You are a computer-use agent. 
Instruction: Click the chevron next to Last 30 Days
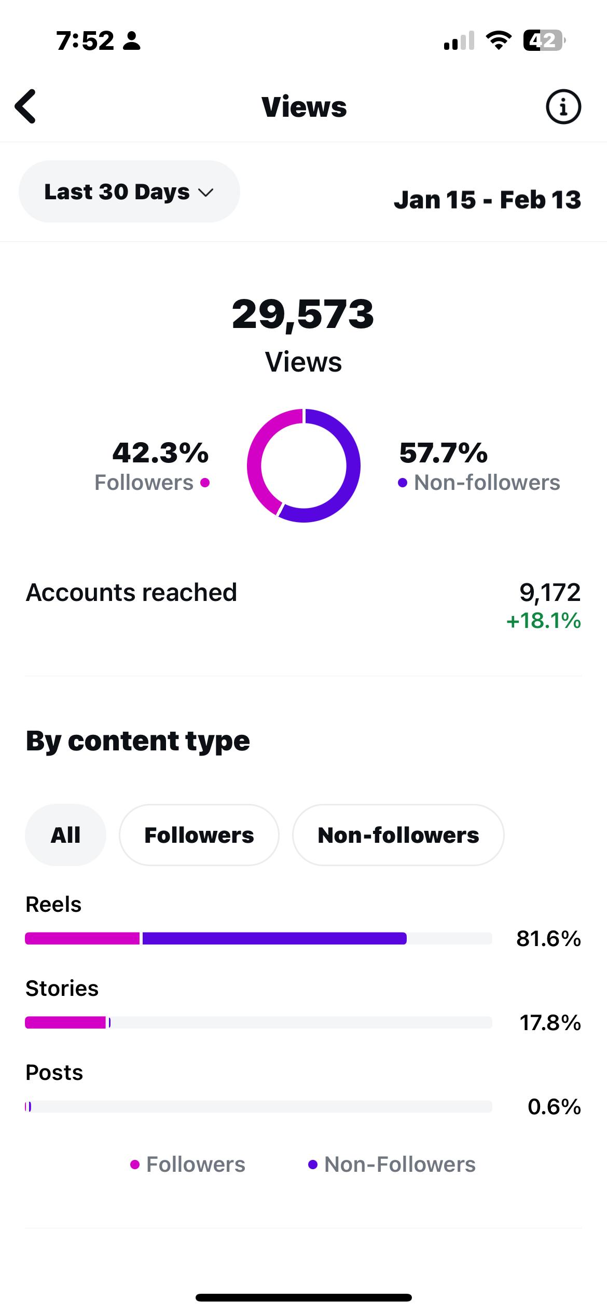(206, 193)
